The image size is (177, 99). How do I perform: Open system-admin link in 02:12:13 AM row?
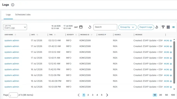pos(12,40)
